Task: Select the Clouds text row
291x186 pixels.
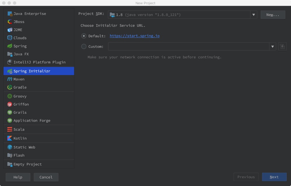Action: [x=39, y=38]
